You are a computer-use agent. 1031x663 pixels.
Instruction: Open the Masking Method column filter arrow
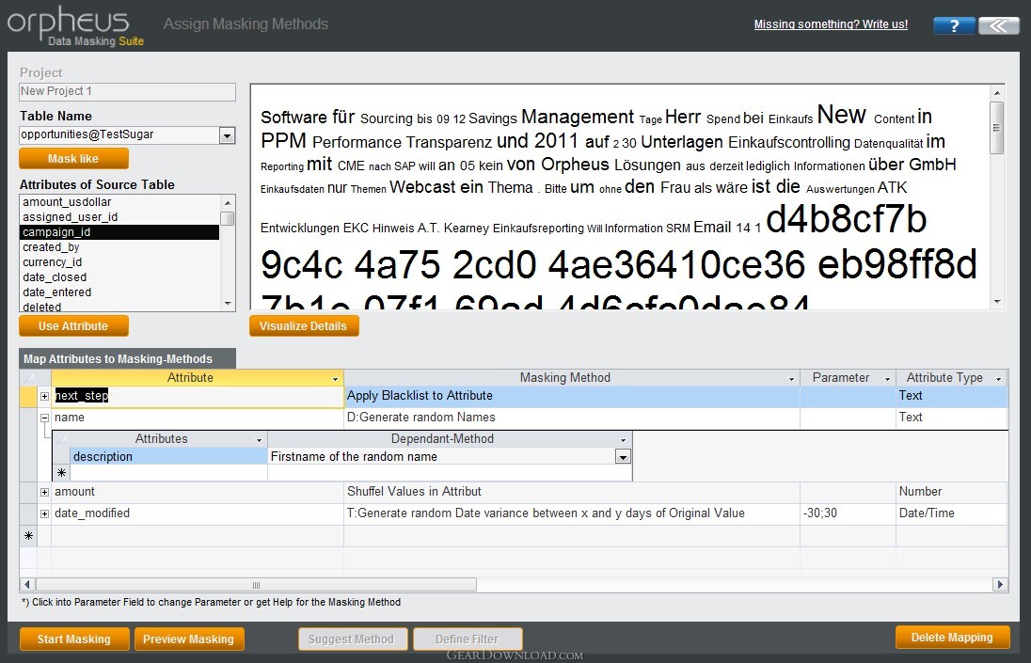[792, 378]
